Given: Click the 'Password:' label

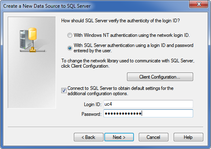Looking at the screenshot, I should pyautogui.click(x=91, y=114).
